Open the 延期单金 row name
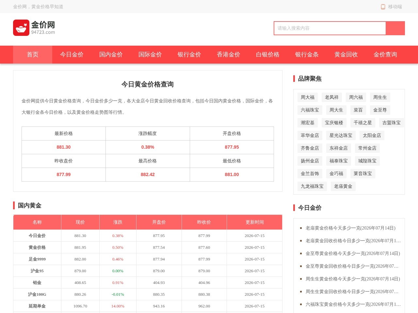 [x=37, y=306]
